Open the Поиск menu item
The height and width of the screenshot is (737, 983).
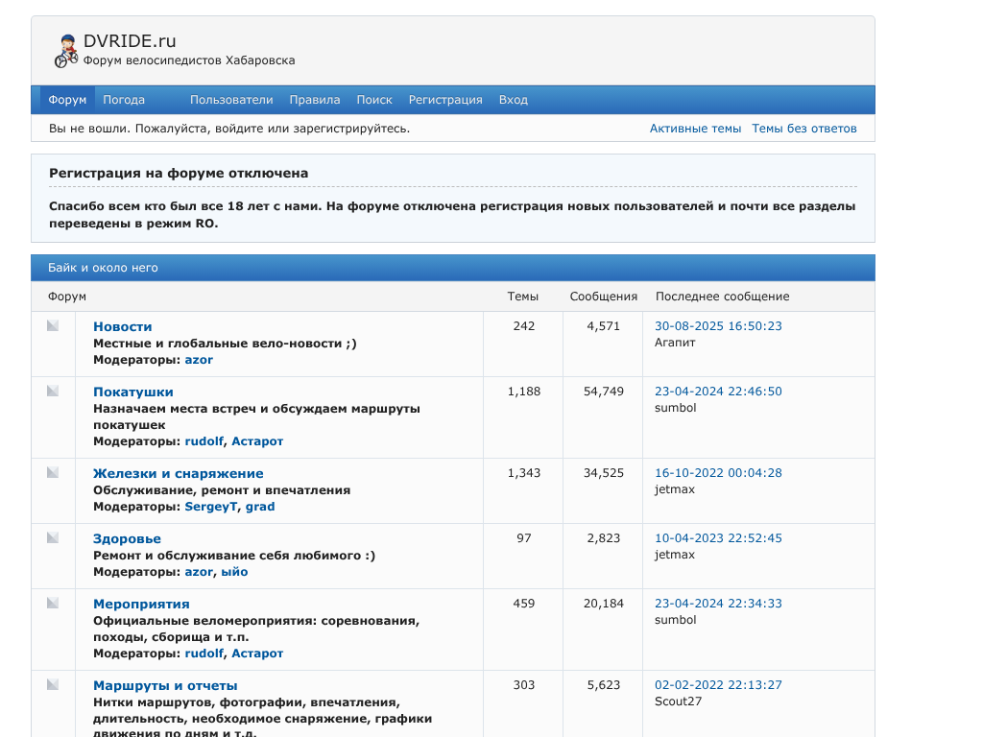[374, 100]
